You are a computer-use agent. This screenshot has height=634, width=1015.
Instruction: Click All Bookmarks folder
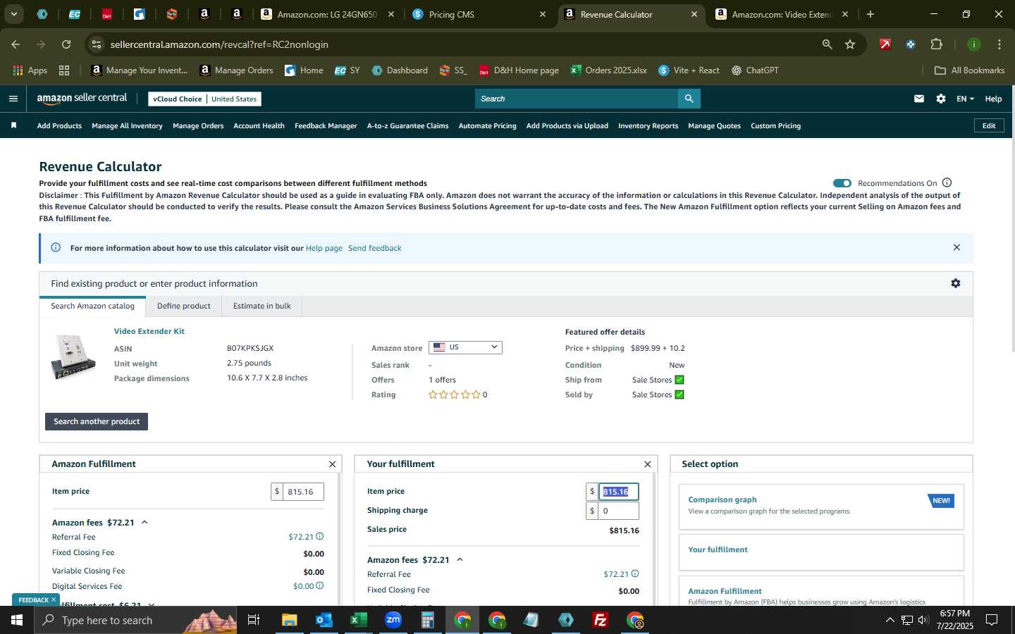click(x=969, y=70)
